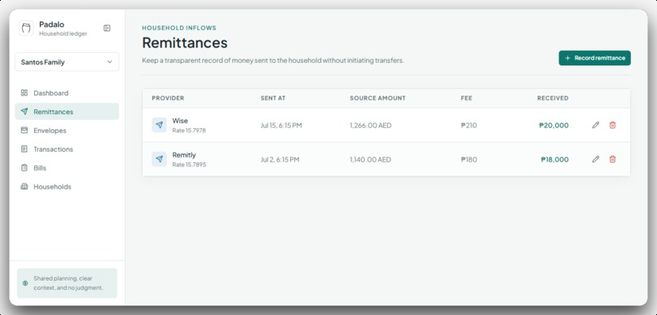The height and width of the screenshot is (315, 657).
Task: Click the Bills clipboard icon
Action: click(24, 168)
